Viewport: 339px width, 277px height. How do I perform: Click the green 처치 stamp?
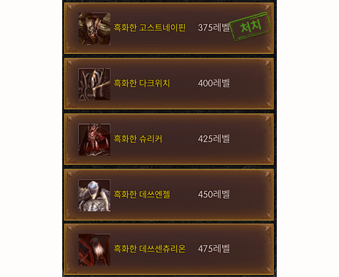pyautogui.click(x=251, y=27)
